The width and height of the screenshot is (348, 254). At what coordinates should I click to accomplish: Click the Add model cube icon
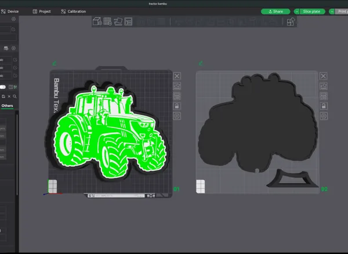click(97, 22)
